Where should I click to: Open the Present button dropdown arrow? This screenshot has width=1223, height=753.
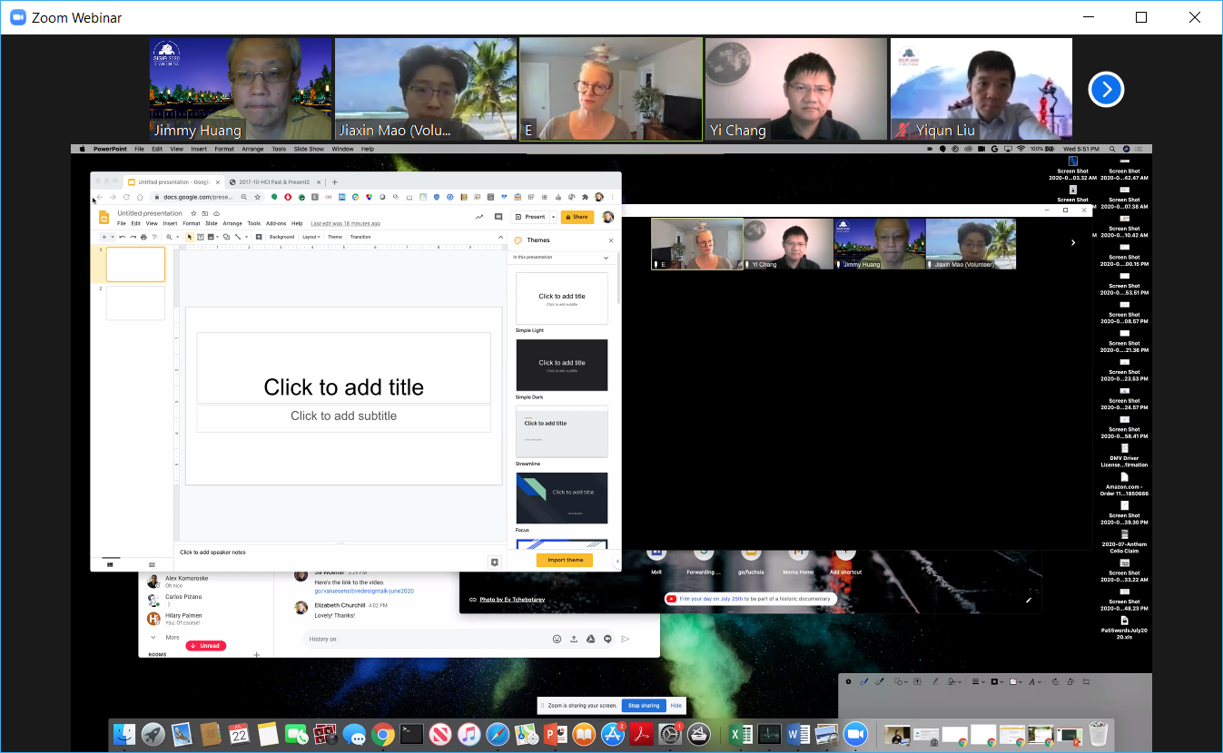click(553, 217)
